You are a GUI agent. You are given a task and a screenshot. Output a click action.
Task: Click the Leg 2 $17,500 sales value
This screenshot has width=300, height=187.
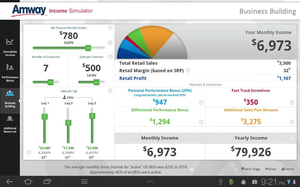(68, 148)
